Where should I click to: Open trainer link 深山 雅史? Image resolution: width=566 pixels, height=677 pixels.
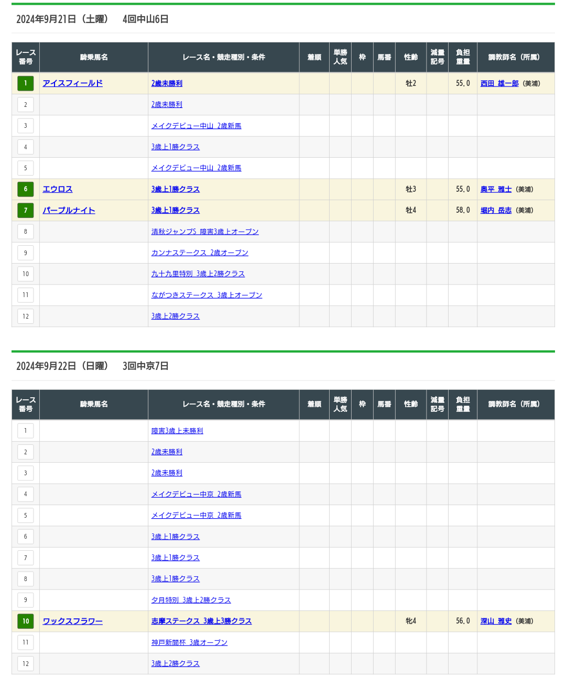click(496, 621)
